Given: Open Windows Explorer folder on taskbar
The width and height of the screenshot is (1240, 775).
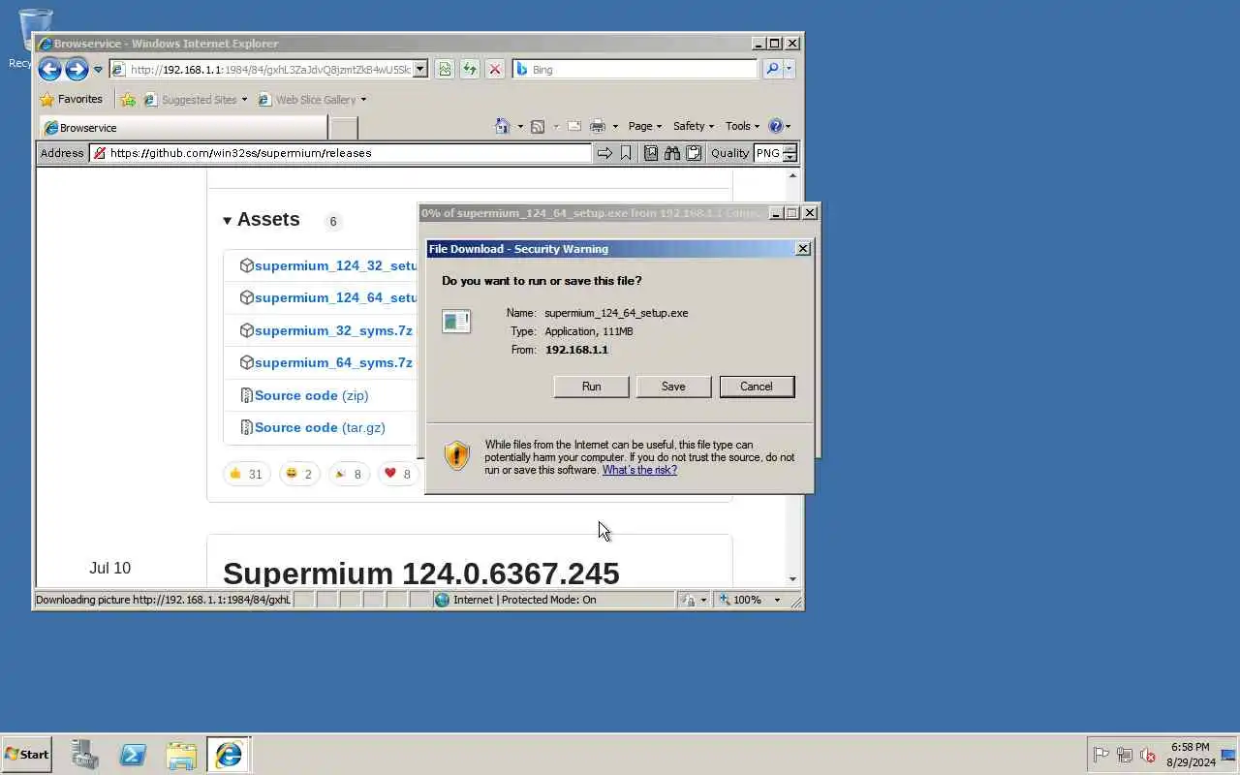Looking at the screenshot, I should click(x=181, y=755).
